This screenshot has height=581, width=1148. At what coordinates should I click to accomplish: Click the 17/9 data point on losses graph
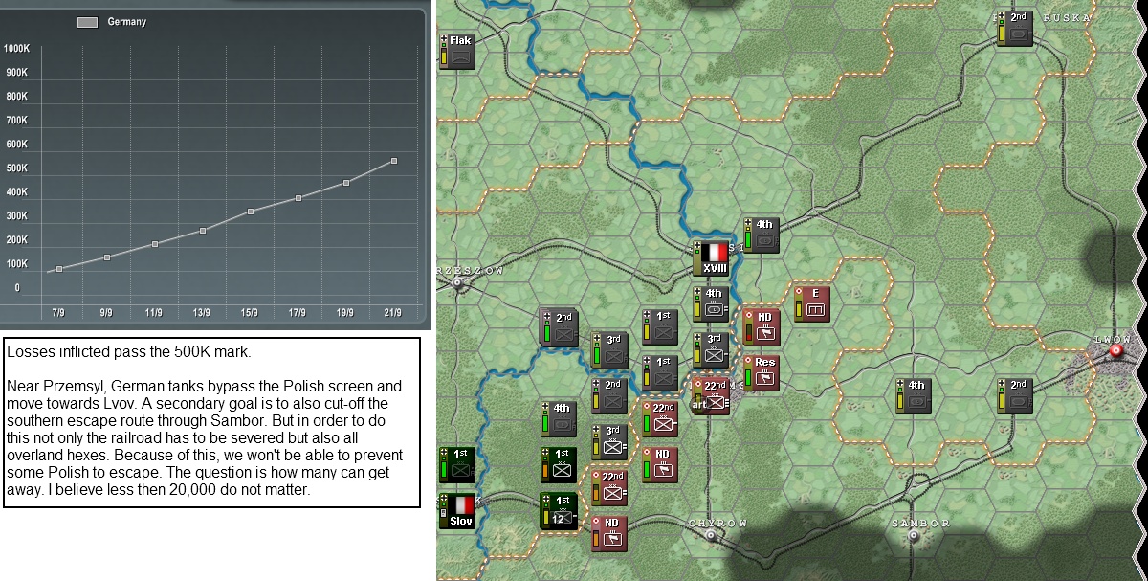(x=298, y=198)
